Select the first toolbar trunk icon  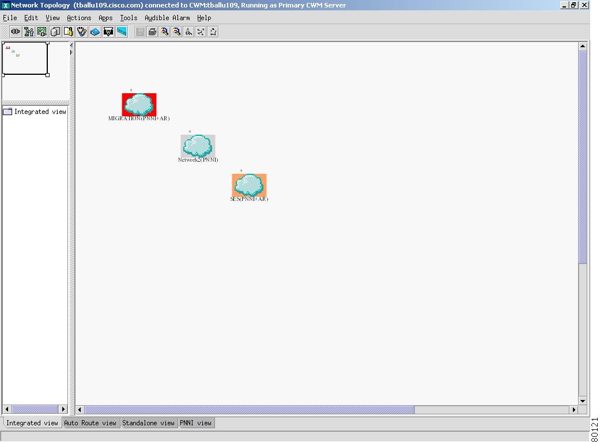pos(15,32)
